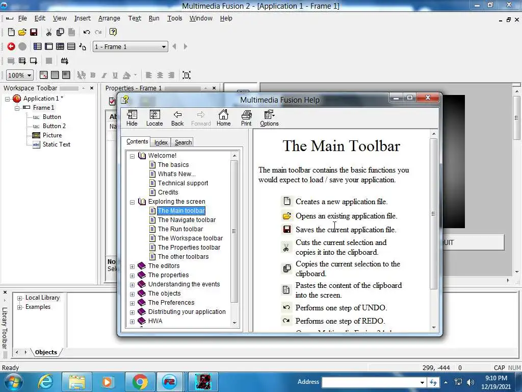This screenshot has width=522, height=392.
Task: Click Hide button in Help toolbar
Action: (132, 118)
